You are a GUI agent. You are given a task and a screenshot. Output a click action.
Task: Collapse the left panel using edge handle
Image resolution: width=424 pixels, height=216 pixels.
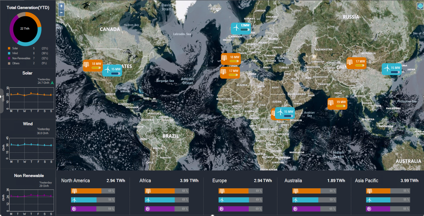point(1,101)
